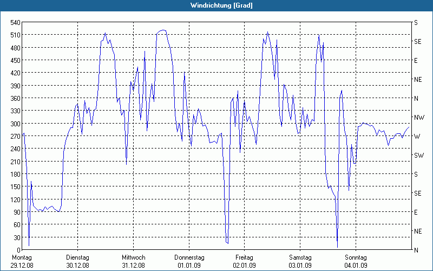Select the 60 label on the left axis

17,225
